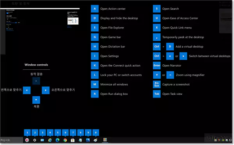Click the dimmed up arrow under 동작 없음
This screenshot has height=145, width=234.
pos(36,81)
